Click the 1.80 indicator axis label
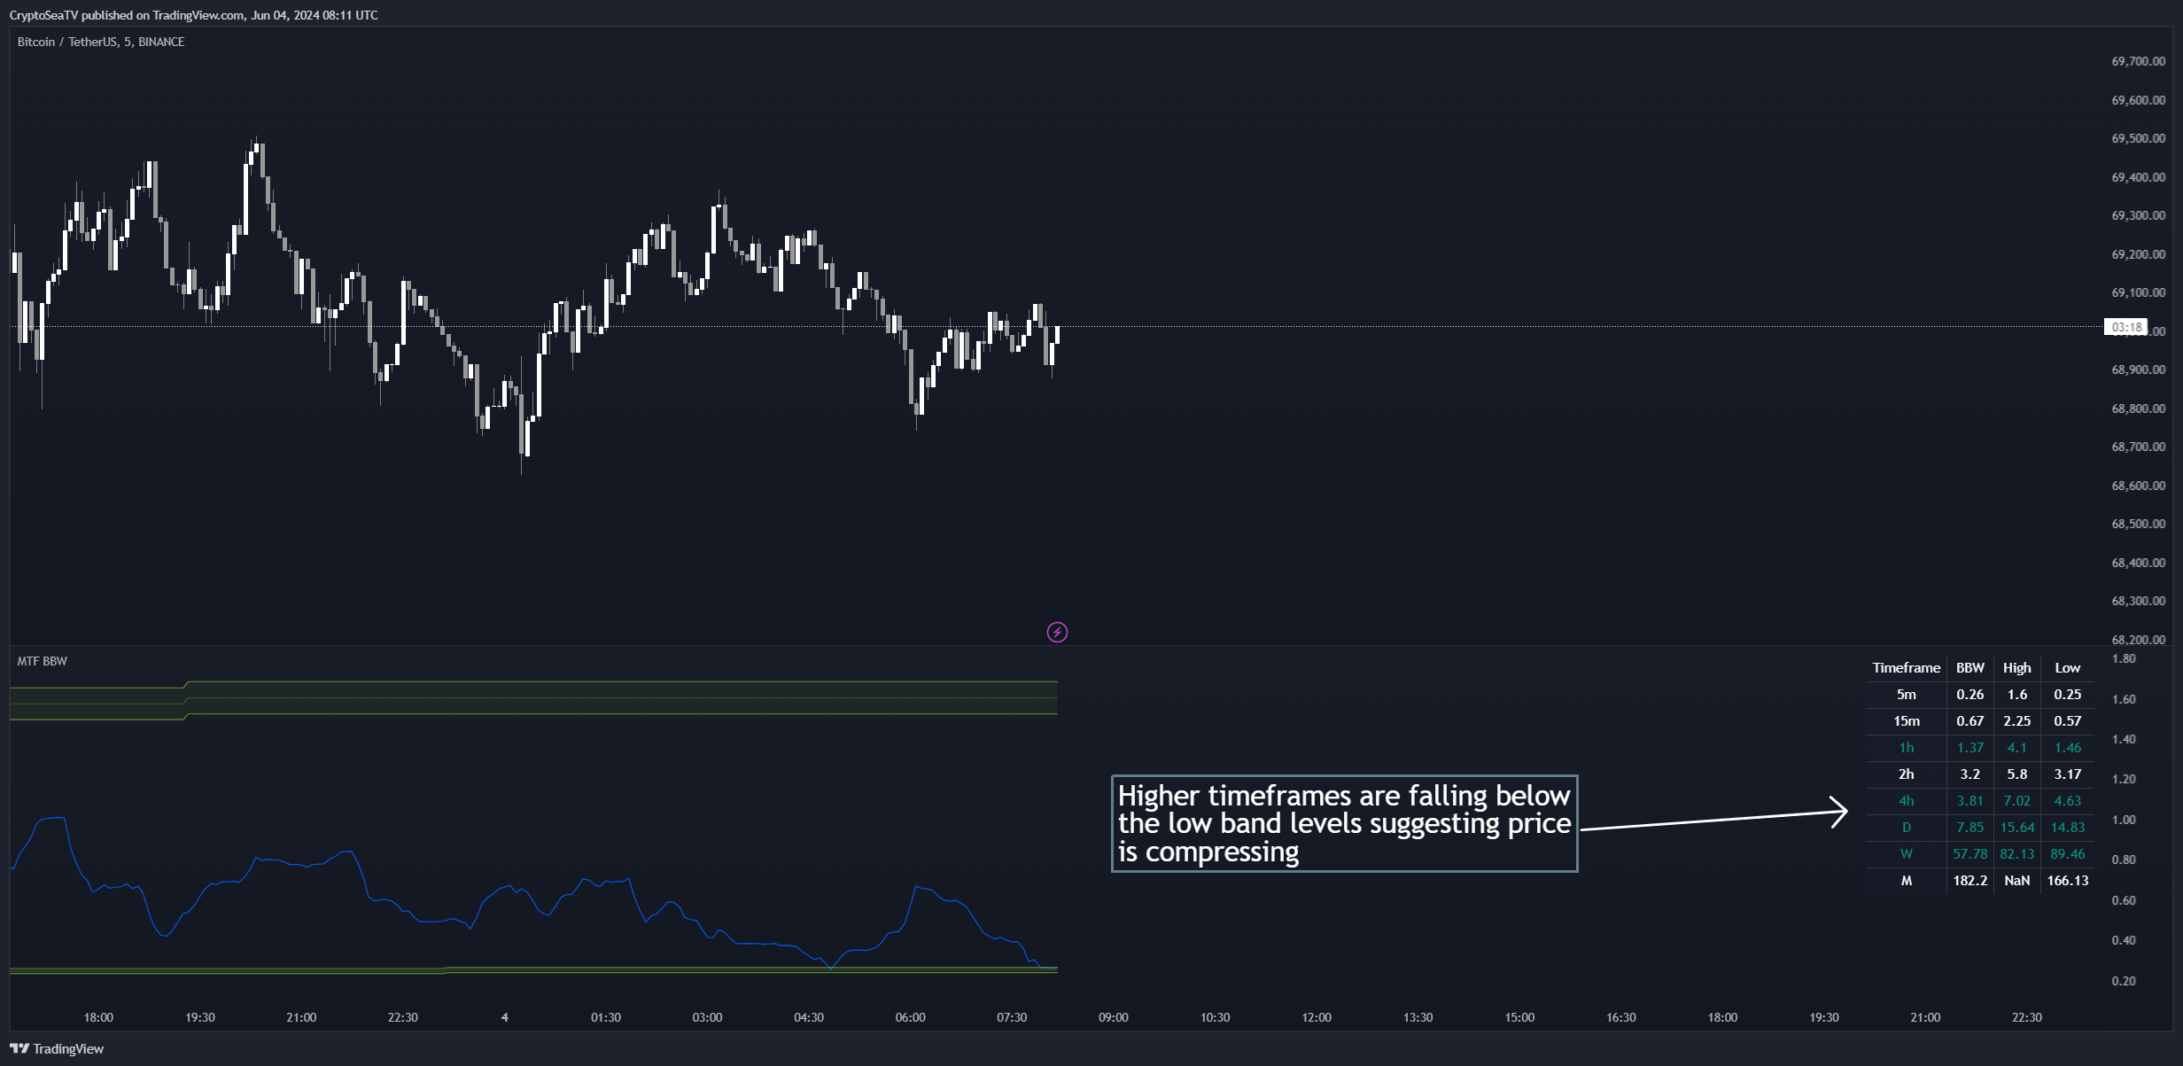 pos(2124,658)
